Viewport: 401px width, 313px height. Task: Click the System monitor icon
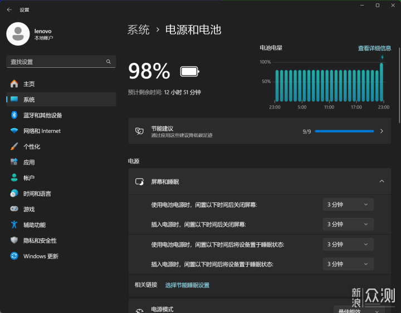(x=14, y=100)
